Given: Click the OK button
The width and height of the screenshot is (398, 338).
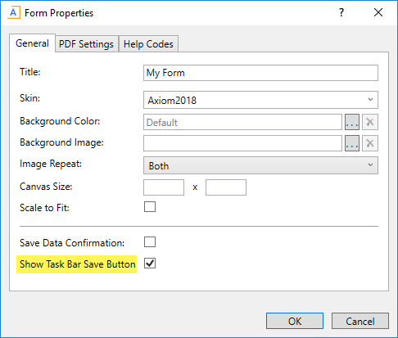Looking at the screenshot, I should coord(295,321).
